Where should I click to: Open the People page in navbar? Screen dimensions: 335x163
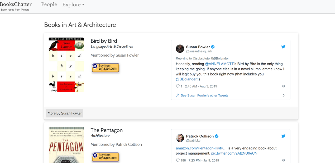[49, 4]
